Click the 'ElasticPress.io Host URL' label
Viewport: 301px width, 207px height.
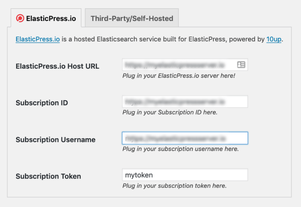point(57,66)
